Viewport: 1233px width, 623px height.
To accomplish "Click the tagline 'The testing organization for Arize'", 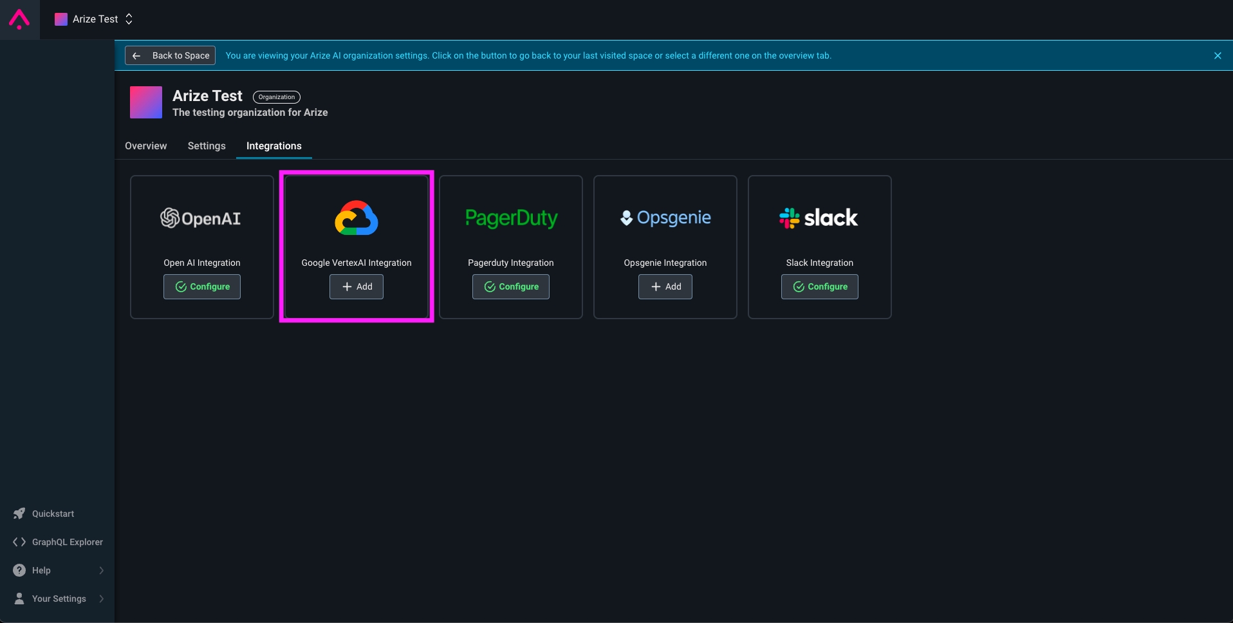I will tap(250, 113).
